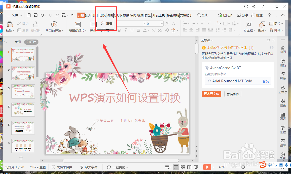Open the 切换 (Transition) sidebar panel
291x174 pixels.
282,63
